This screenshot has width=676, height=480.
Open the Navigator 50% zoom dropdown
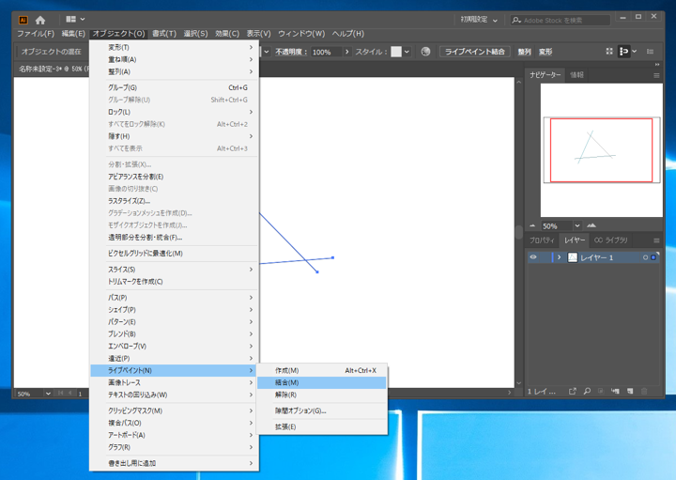coord(577,225)
